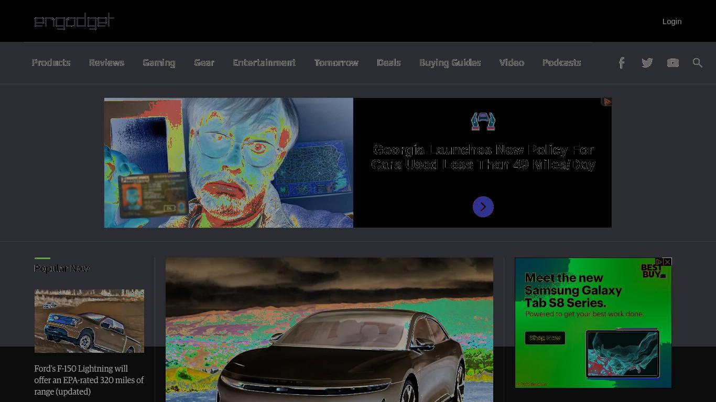716x402 pixels.
Task: Open Engadget's Twitter page icon
Action: tap(647, 63)
